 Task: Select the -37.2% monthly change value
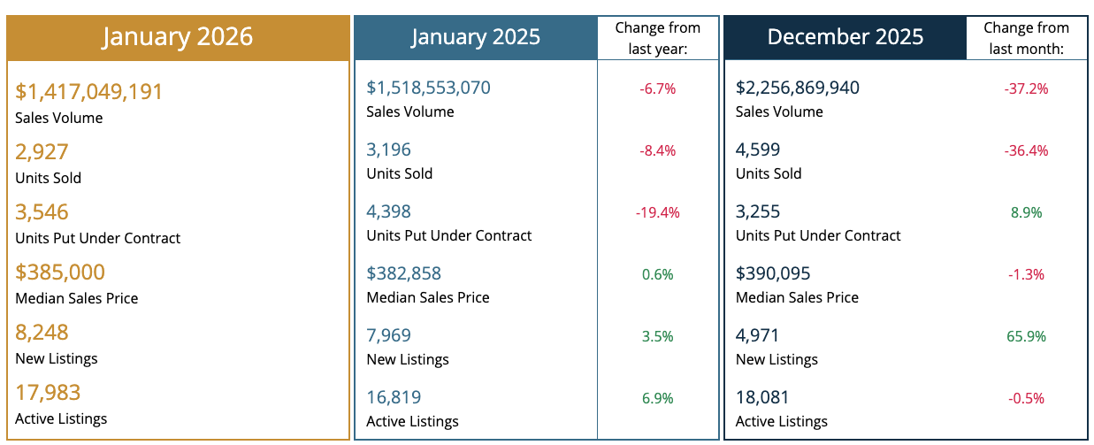(x=1026, y=89)
